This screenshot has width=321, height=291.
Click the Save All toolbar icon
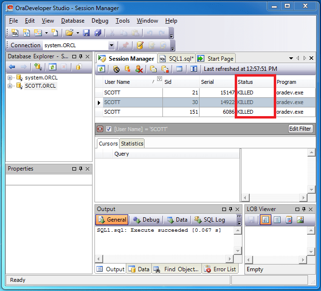tap(98, 33)
